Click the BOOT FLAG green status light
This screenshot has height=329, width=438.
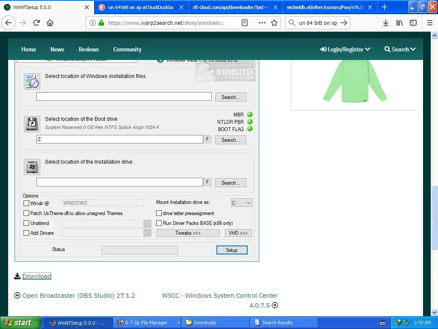[x=250, y=129]
